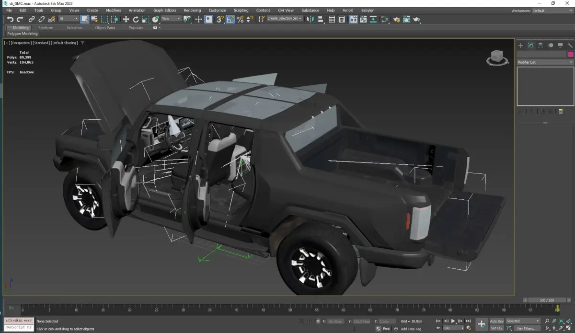
Task: Click the Undo arrow icon
Action: 10,19
